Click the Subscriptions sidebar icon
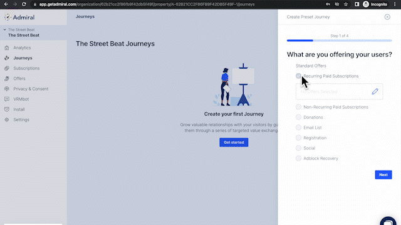 [x=7, y=68]
